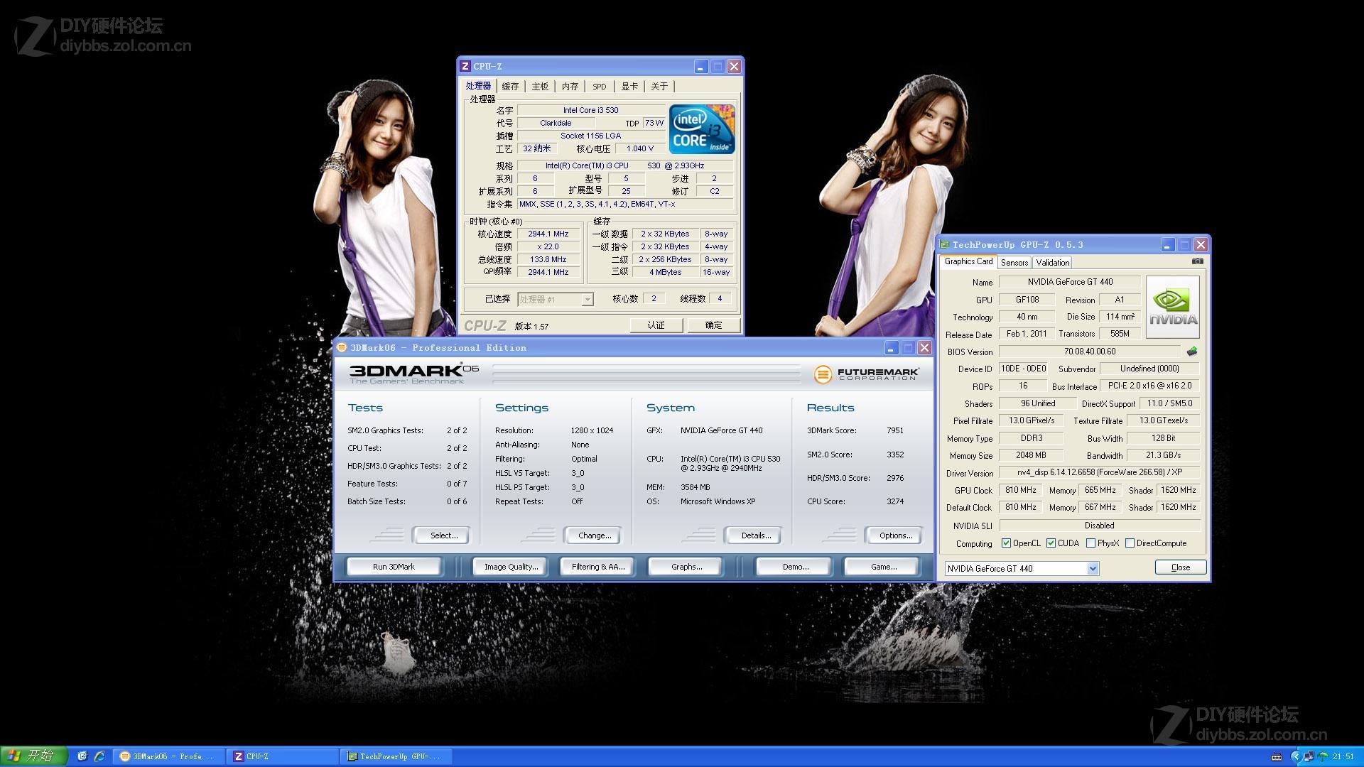Click the 3DMark Score value 7951
The width and height of the screenshot is (1364, 767).
(x=895, y=430)
